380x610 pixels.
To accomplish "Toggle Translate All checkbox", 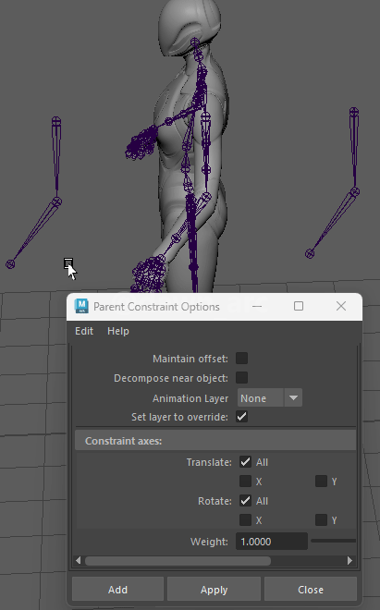I will [x=245, y=462].
